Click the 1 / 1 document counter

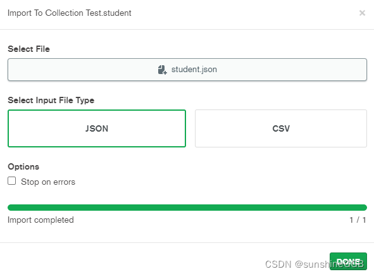358,220
